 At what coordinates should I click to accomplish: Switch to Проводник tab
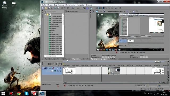point(66,59)
